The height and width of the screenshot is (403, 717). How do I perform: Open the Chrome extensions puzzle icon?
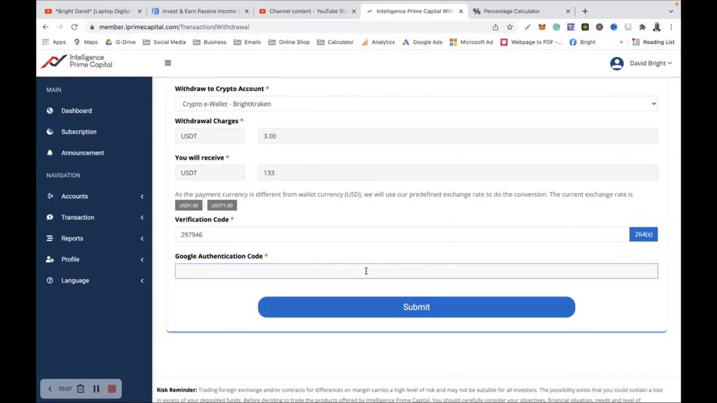coord(642,27)
